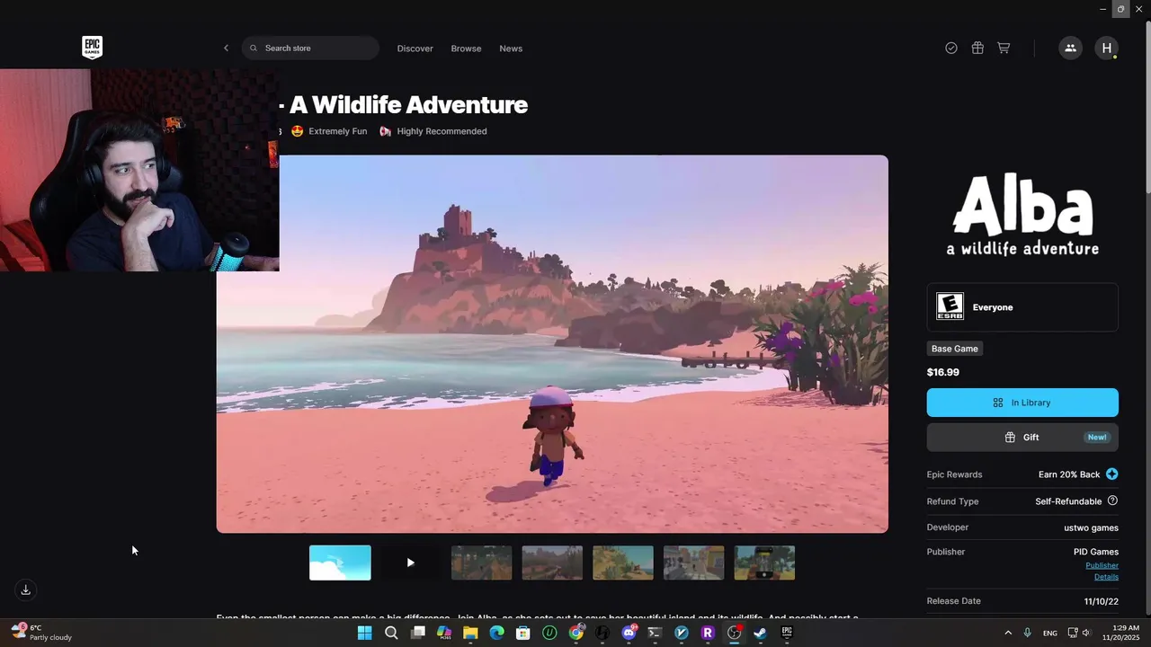Open Microsoft Edge from taskbar
Image resolution: width=1151 pixels, height=647 pixels.
[496, 633]
